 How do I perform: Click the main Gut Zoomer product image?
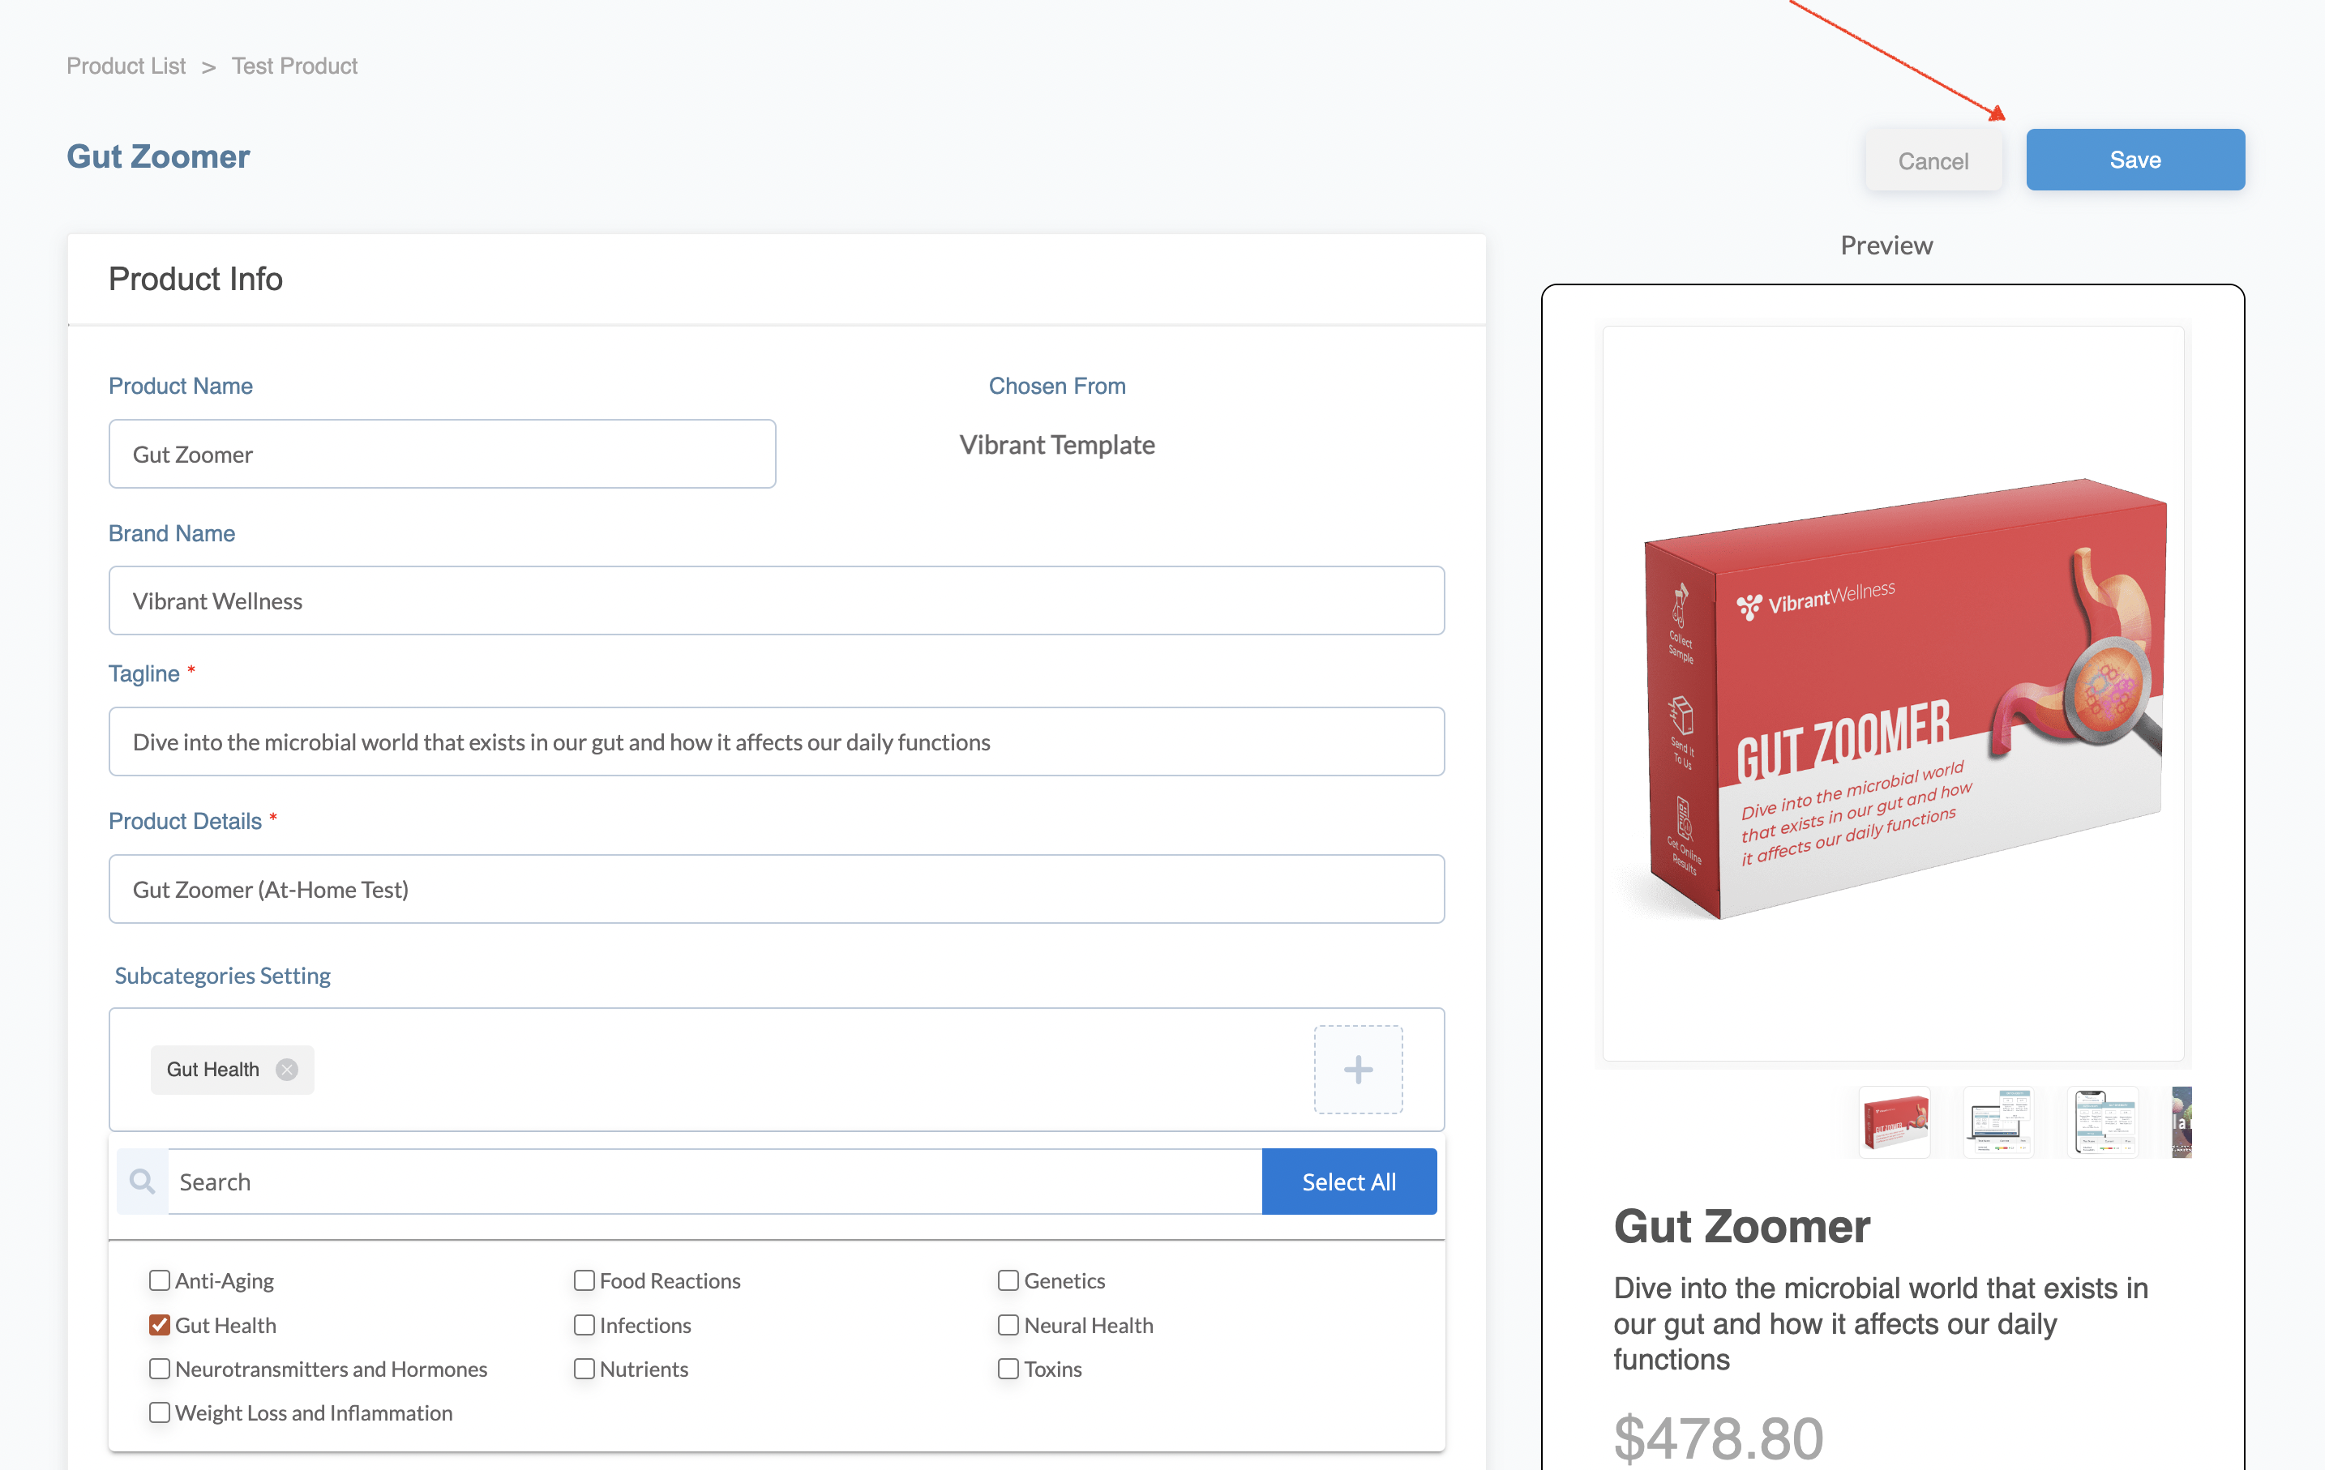pos(1894,693)
